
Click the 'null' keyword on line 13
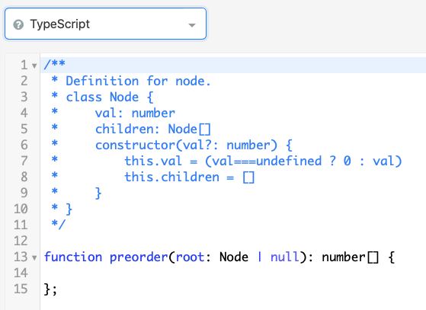point(285,257)
